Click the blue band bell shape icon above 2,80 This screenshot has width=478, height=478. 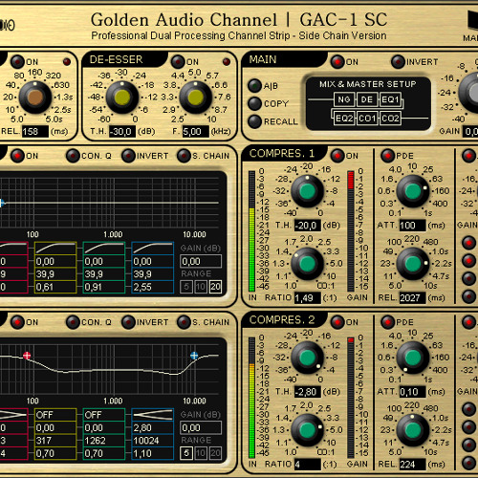(153, 415)
